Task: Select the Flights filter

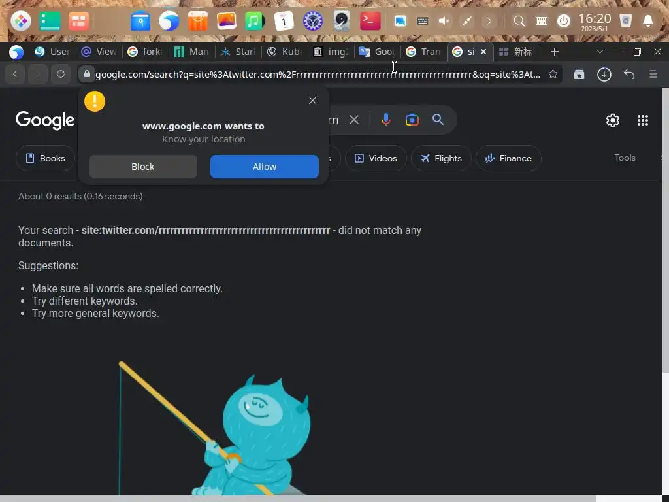Action: 441,158
